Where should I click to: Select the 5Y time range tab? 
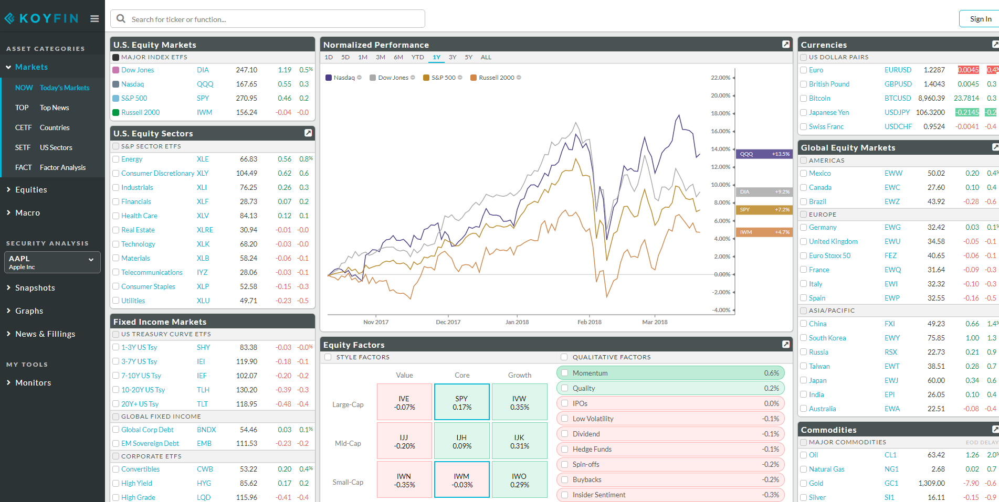click(x=469, y=57)
